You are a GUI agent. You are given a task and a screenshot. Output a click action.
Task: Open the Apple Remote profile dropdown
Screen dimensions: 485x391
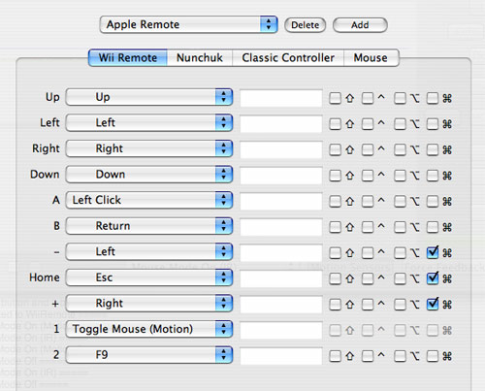(x=188, y=24)
